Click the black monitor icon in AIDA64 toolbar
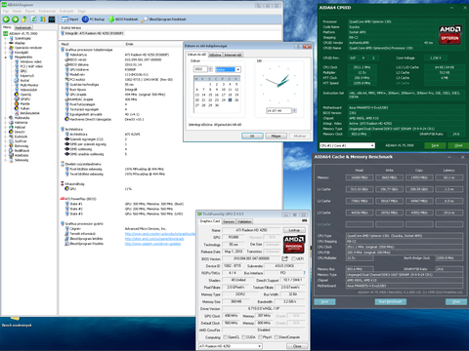 pyautogui.click(x=52, y=19)
